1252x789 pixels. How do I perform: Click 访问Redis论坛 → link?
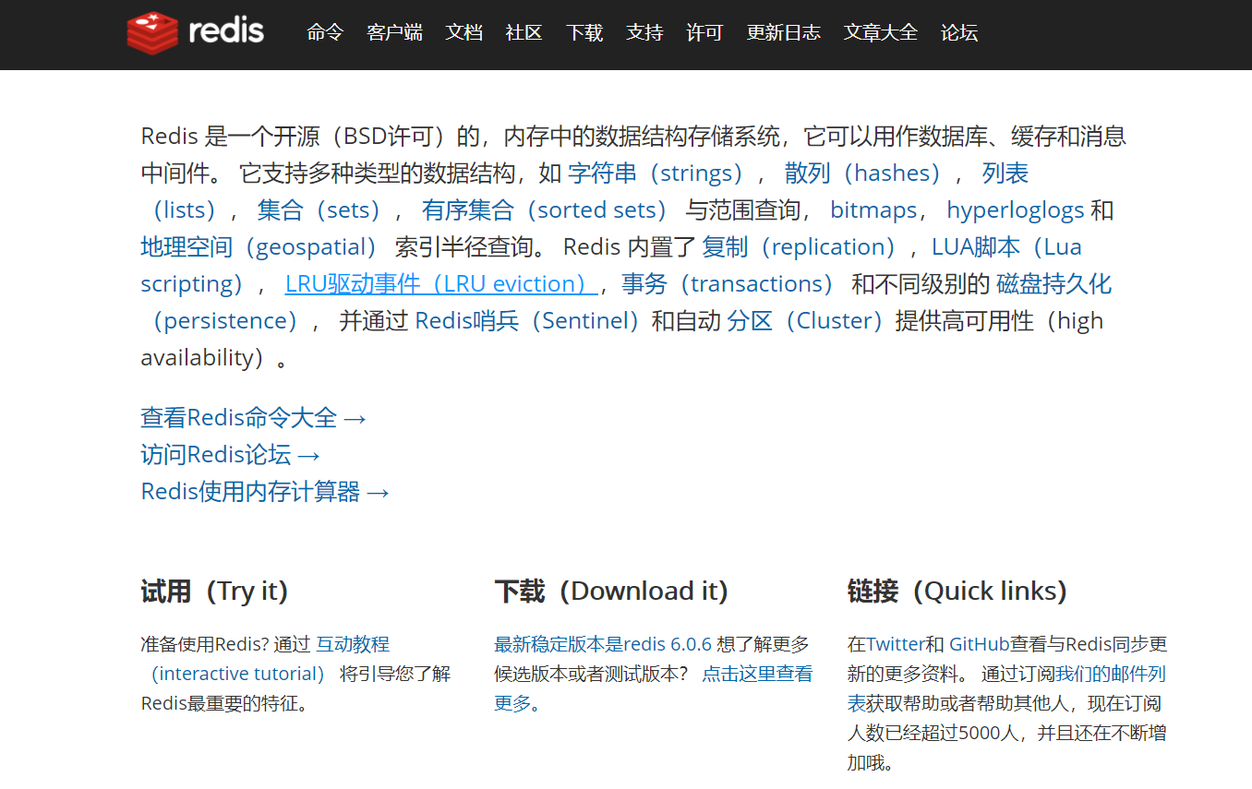click(231, 455)
